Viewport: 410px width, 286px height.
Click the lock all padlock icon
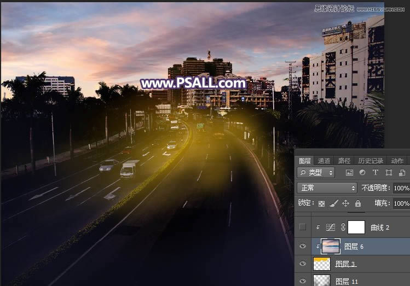pyautogui.click(x=358, y=203)
